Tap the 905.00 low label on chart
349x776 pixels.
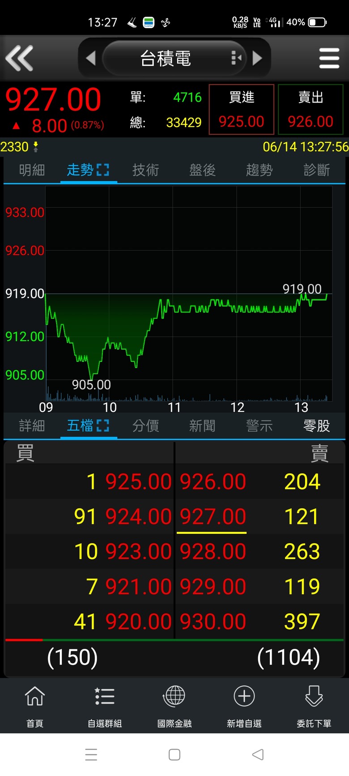tap(91, 385)
